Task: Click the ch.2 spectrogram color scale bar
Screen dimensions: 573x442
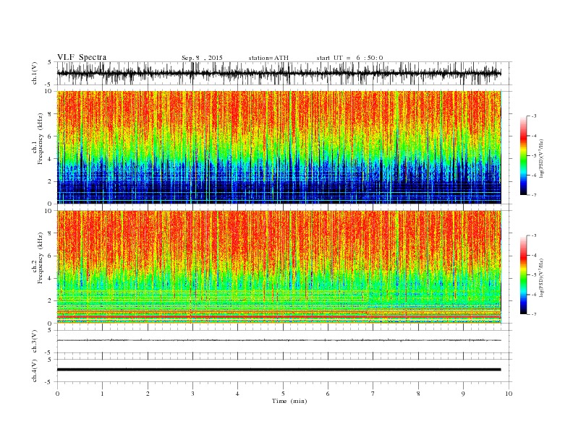Action: pyautogui.click(x=523, y=275)
